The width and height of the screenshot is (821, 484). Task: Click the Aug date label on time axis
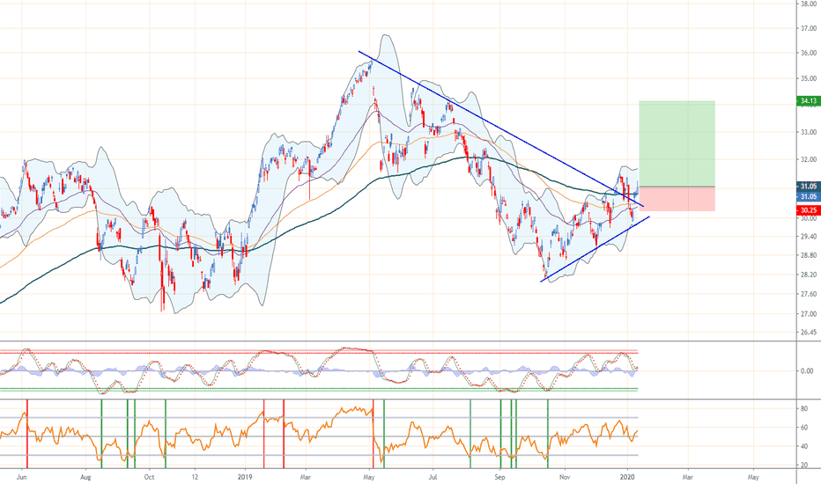[85, 477]
